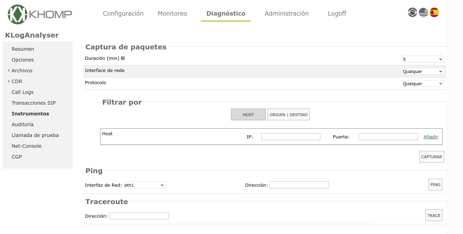Open the Interface de rede dropdown
Screen dimensions: 463x234
coord(423,72)
